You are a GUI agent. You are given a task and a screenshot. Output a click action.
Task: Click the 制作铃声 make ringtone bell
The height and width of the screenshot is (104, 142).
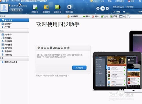pyautogui.click(x=73, y=16)
